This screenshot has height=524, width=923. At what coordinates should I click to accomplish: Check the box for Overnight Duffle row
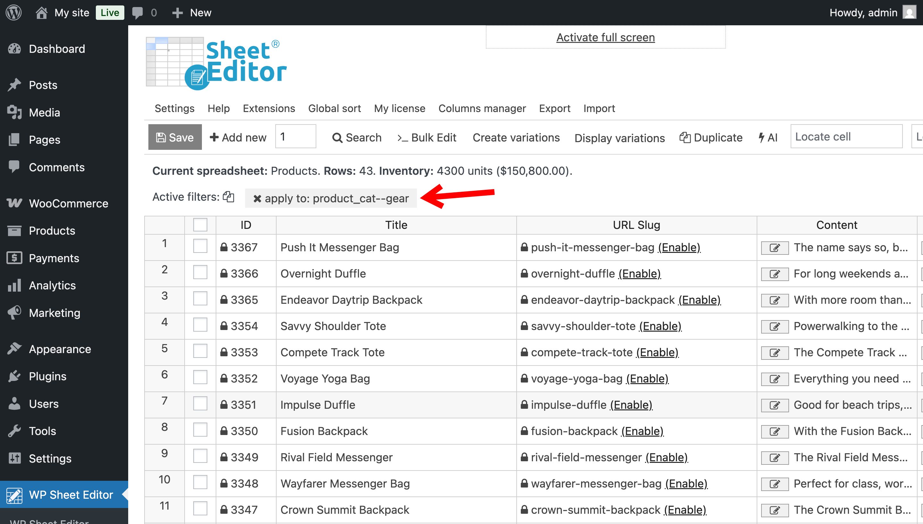200,272
